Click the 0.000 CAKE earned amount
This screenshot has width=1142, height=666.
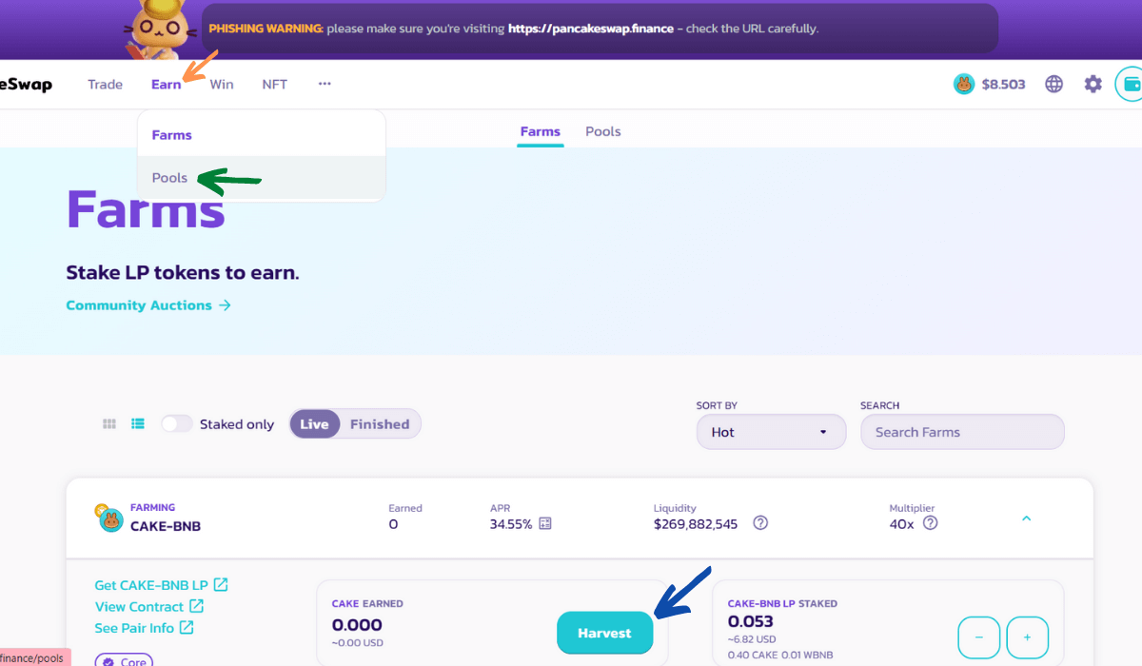coord(357,625)
